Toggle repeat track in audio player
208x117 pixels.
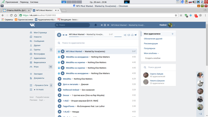point(129,35)
